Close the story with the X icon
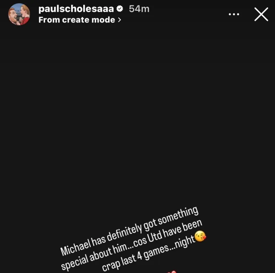The image size is (275, 273). pyautogui.click(x=261, y=14)
